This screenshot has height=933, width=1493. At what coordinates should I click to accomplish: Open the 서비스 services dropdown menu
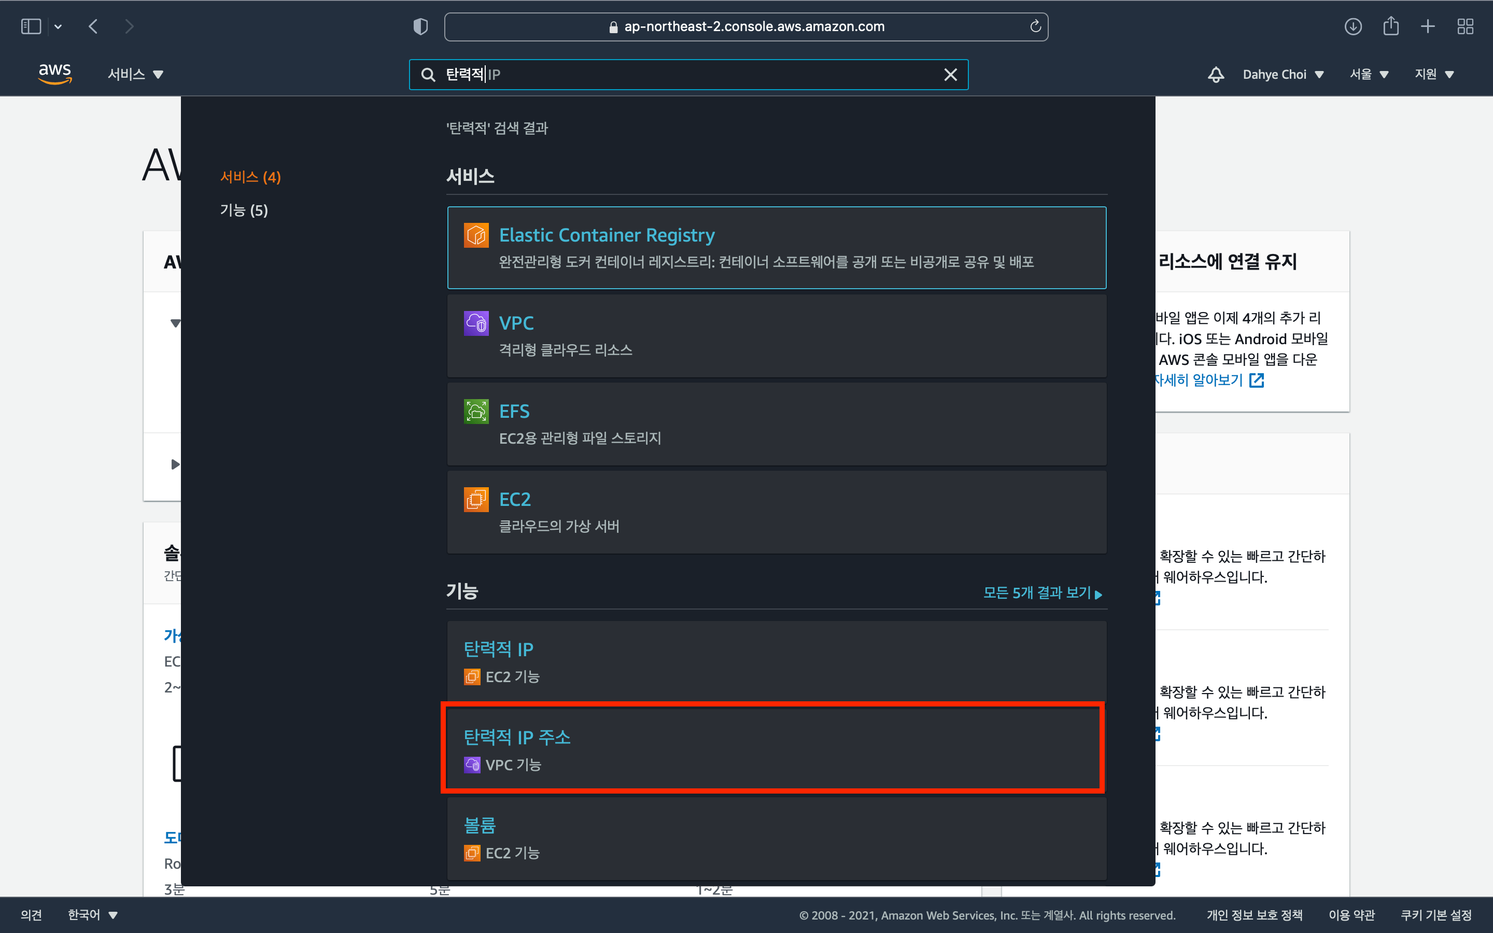tap(135, 75)
